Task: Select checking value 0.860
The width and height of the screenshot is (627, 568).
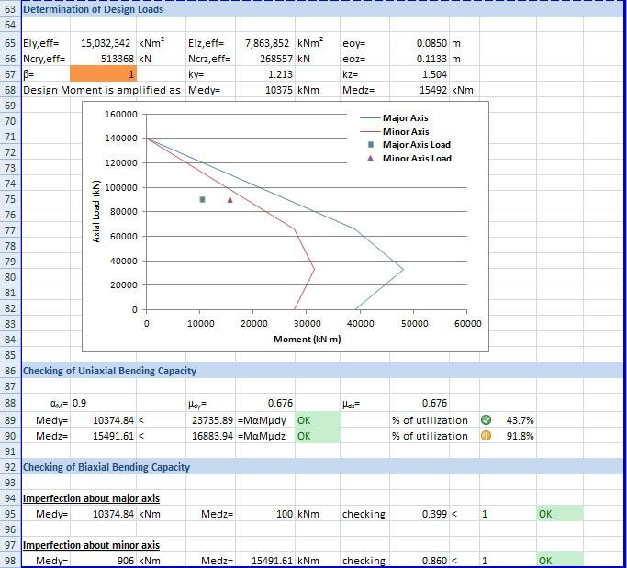Action: pos(420,561)
